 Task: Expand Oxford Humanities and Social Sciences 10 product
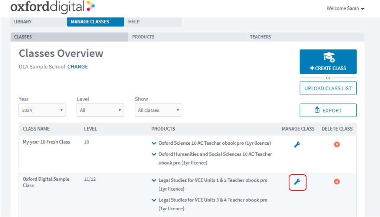[154, 154]
